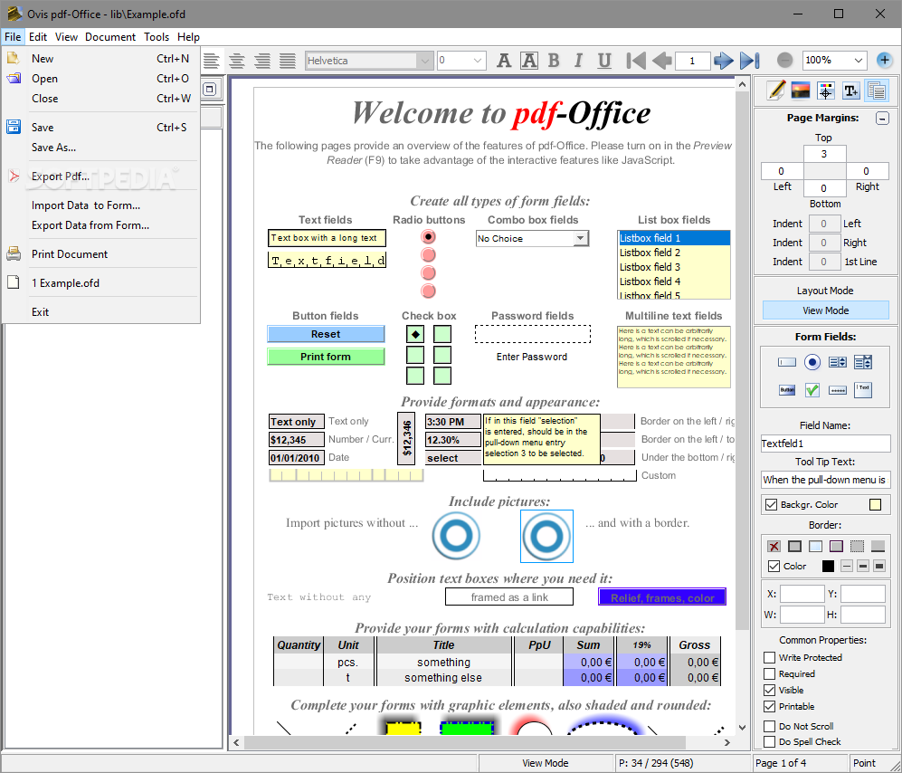This screenshot has width=902, height=773.
Task: Open the 100% zoom level dropdown
Action: pyautogui.click(x=859, y=61)
